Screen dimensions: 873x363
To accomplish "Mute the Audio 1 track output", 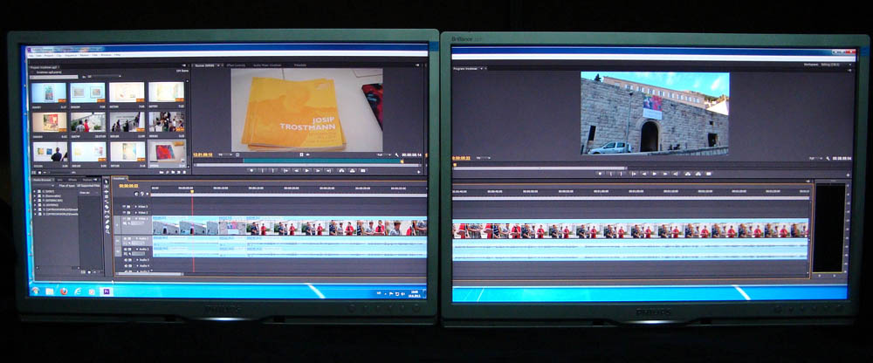I will tap(125, 238).
